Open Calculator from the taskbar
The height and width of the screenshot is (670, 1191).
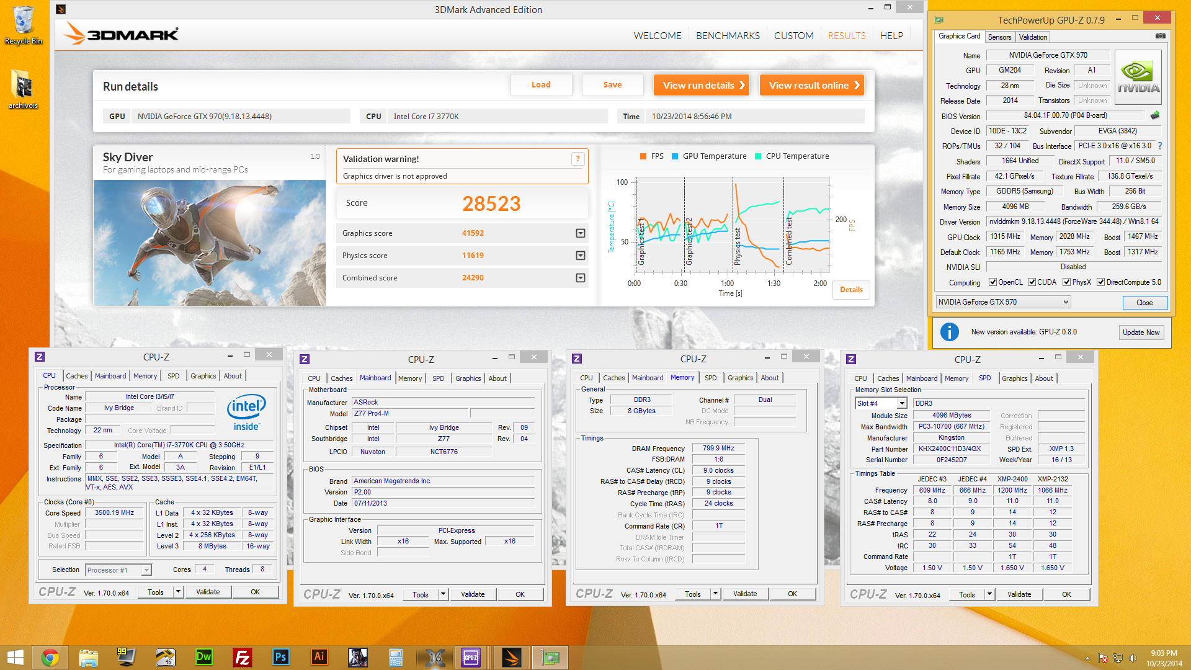(x=396, y=658)
